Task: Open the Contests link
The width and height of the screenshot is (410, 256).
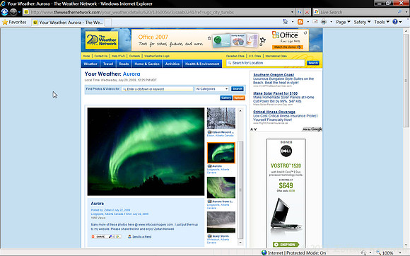Action: click(x=134, y=56)
